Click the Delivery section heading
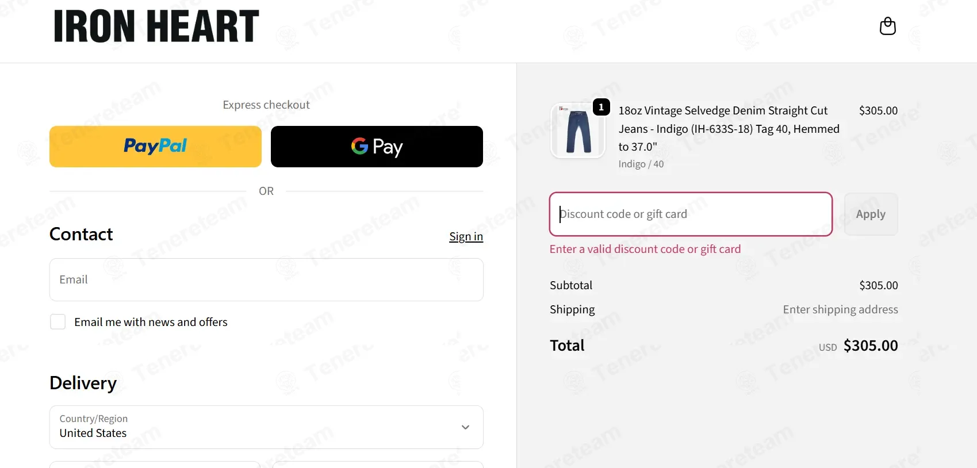The width and height of the screenshot is (977, 468). coord(83,383)
